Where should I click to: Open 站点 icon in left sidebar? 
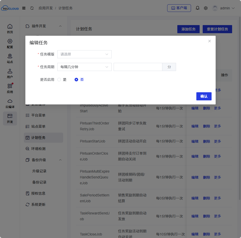coord(10,58)
